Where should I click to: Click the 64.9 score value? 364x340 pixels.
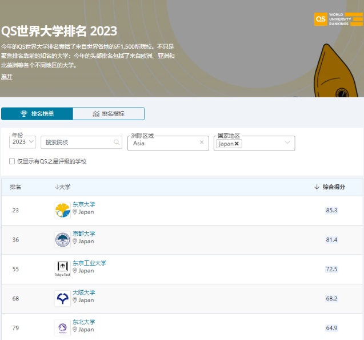click(x=331, y=328)
